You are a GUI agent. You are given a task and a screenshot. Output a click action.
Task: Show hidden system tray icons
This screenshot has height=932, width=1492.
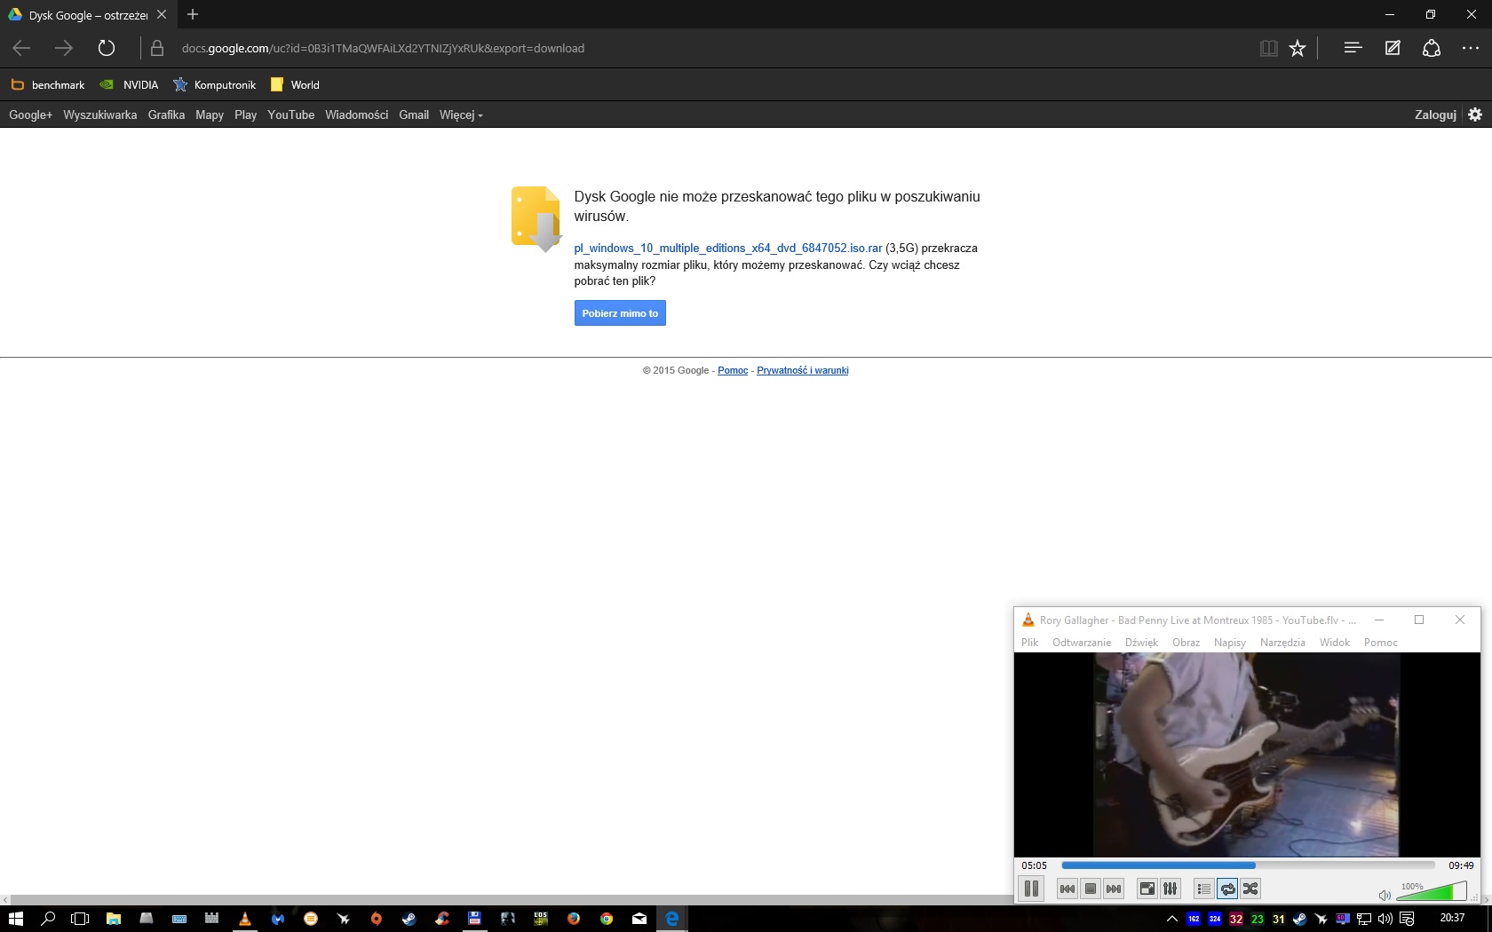coord(1171,919)
